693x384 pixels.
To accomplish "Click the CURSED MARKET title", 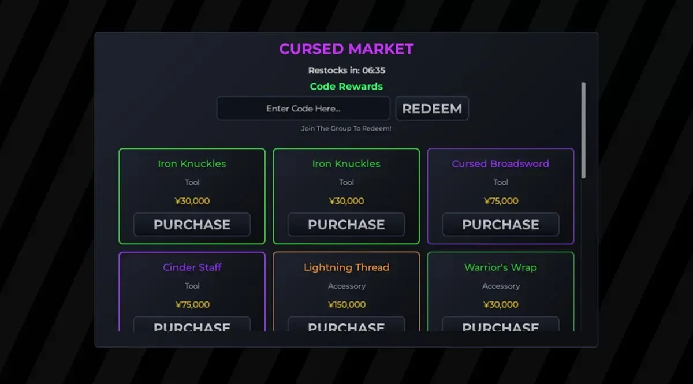I will pyautogui.click(x=346, y=49).
